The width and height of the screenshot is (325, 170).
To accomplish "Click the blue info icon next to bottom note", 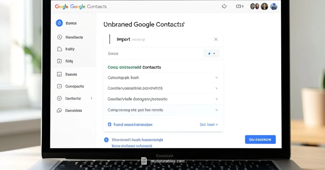I will coord(106,140).
